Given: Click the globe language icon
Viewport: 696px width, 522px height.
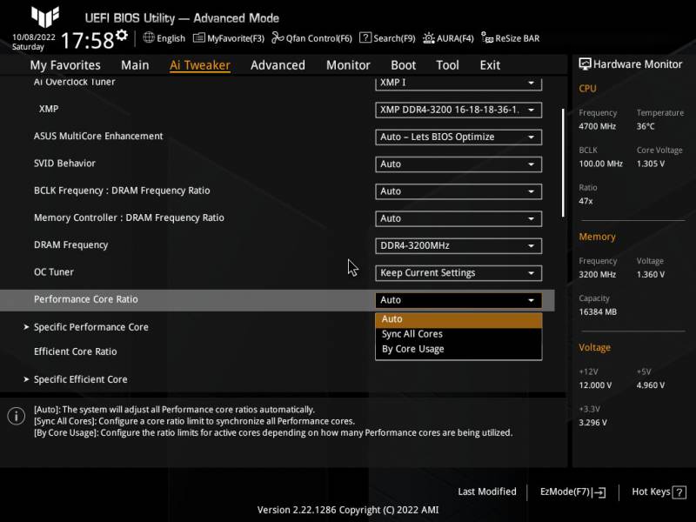Looking at the screenshot, I should pos(149,37).
